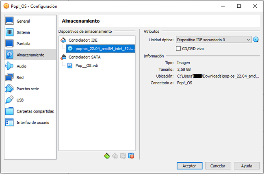Click the Sistema chip icon

pyautogui.click(x=9, y=32)
